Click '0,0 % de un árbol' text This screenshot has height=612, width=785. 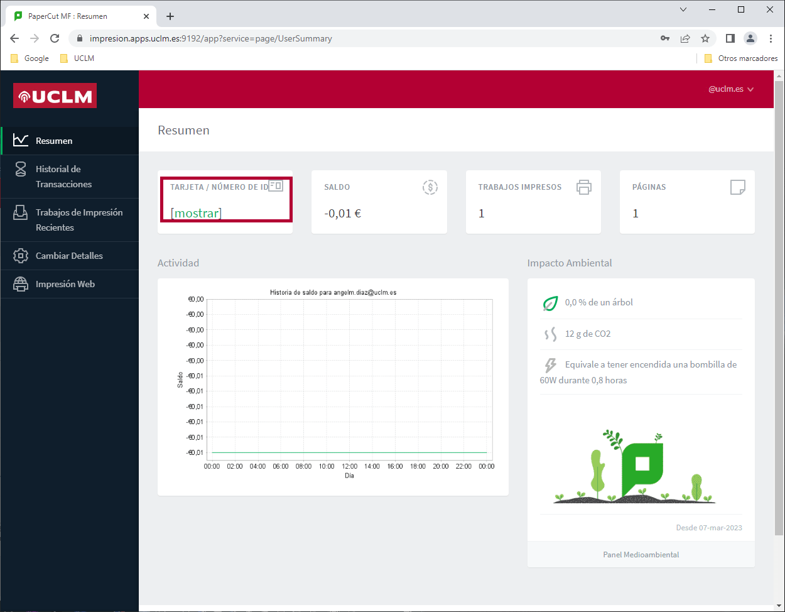[x=599, y=302]
